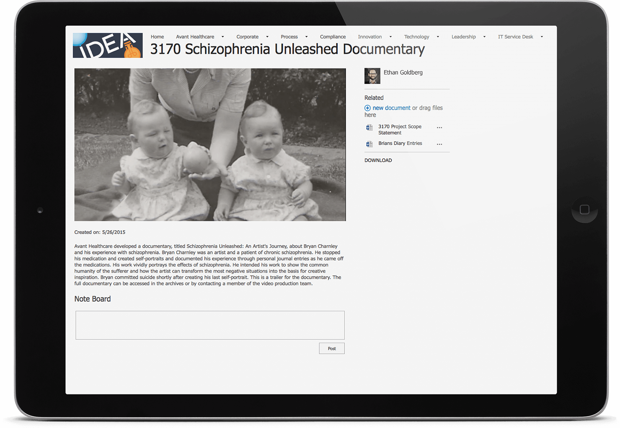The width and height of the screenshot is (620, 428).
Task: Open the Compliance menu item
Action: tap(333, 37)
